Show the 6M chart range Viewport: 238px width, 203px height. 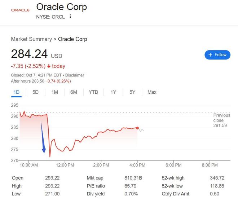tap(74, 92)
